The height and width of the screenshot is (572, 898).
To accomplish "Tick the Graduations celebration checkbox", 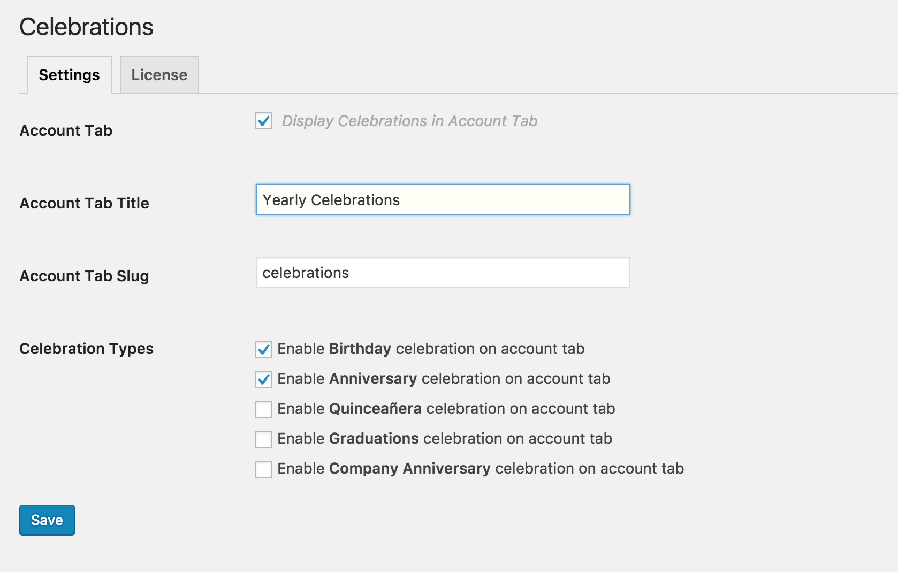I will [x=263, y=439].
